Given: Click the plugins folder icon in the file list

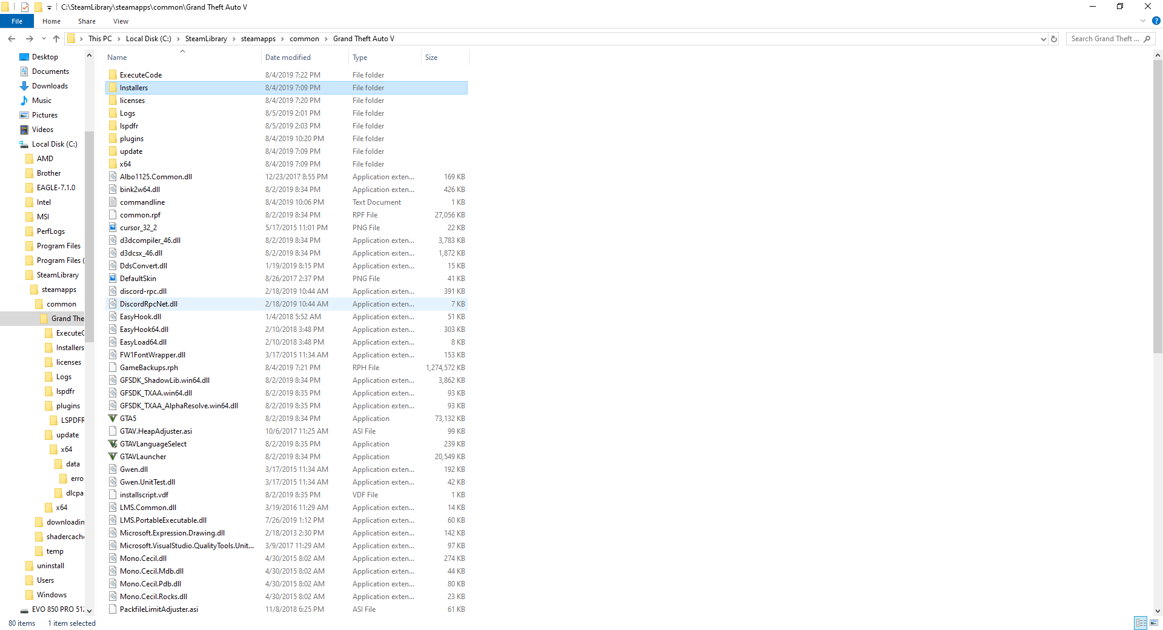Looking at the screenshot, I should coord(113,139).
